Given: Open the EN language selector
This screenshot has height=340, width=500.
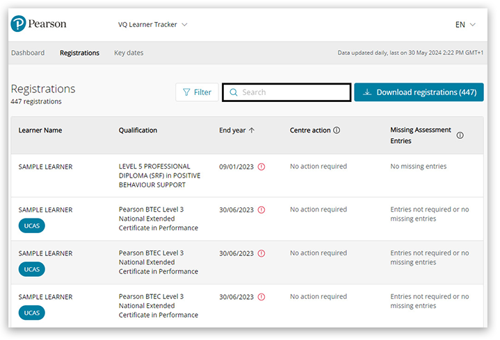Looking at the screenshot, I should pos(465,25).
